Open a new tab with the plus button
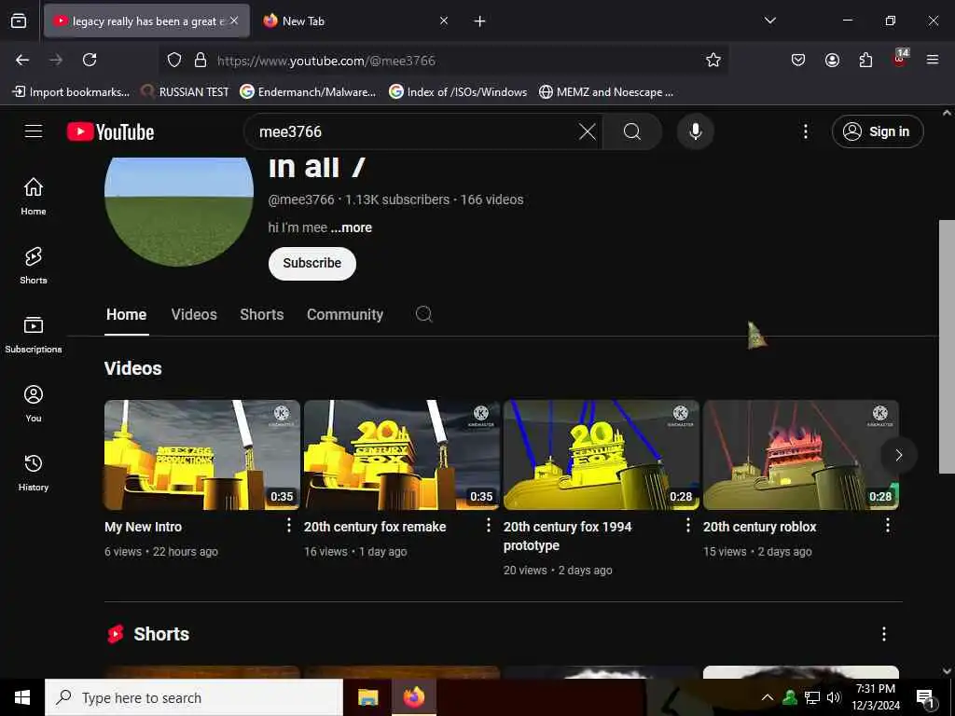 point(480,21)
